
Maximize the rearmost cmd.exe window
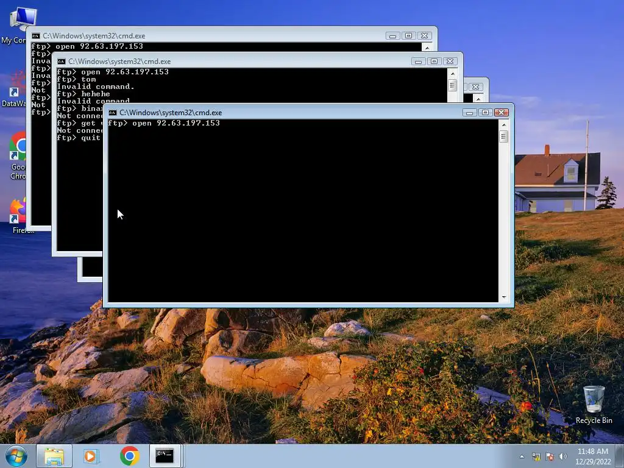tap(408, 36)
